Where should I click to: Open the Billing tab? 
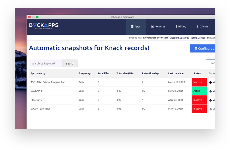tap(181, 27)
